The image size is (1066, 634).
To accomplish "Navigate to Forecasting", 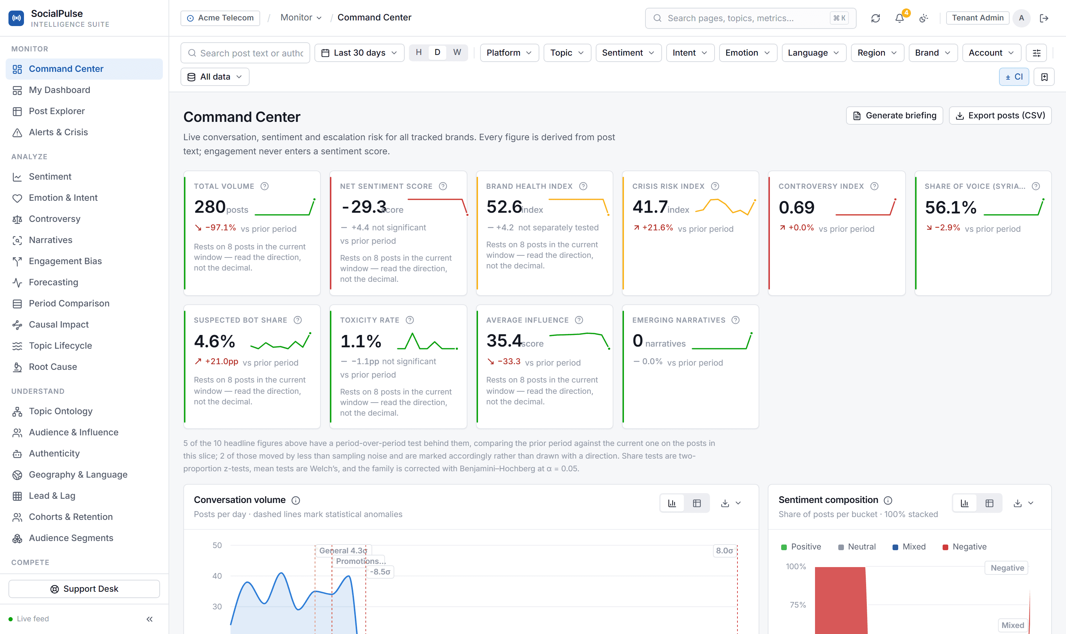I will pyautogui.click(x=84, y=282).
